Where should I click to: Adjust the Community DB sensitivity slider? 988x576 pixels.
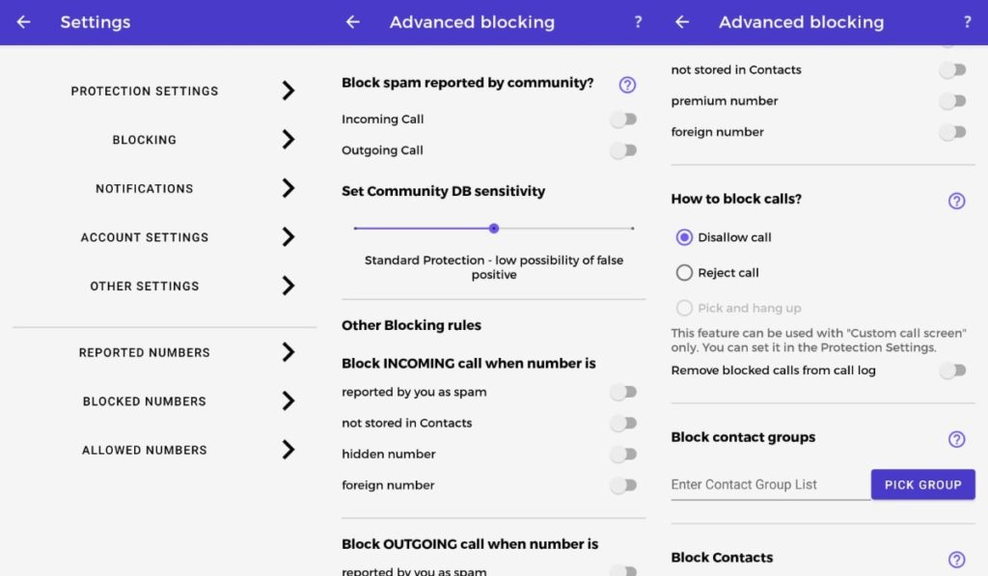click(x=493, y=229)
